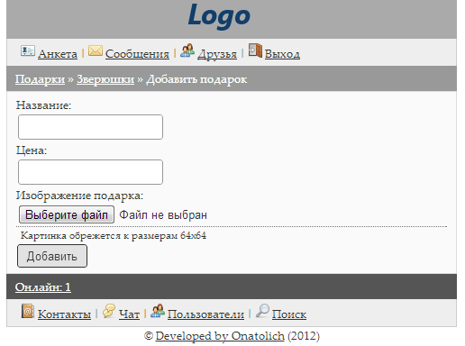Open the Developed by Onatolich link

pos(220,336)
